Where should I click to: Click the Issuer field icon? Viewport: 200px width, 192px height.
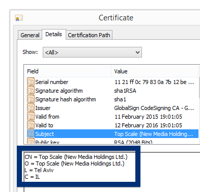click(31, 108)
